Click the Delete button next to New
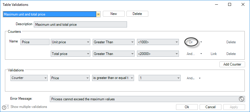This screenshot has height=112, width=250. [137, 14]
